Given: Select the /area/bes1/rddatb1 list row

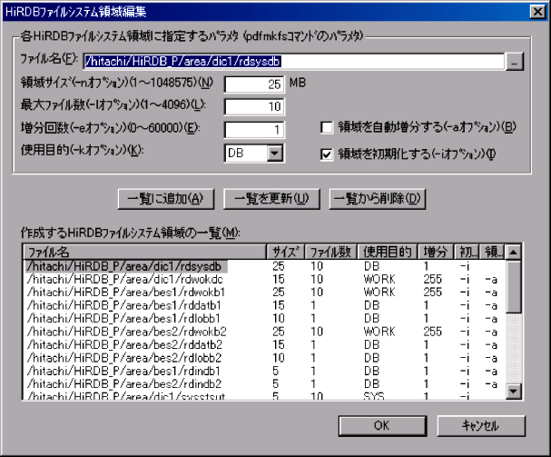Looking at the screenshot, I should [265, 305].
